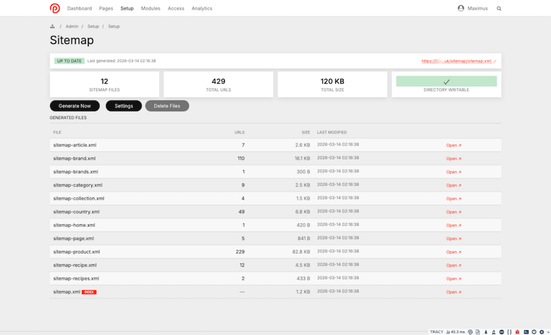
Task: Open sitemap Settings button
Action: [123, 106]
